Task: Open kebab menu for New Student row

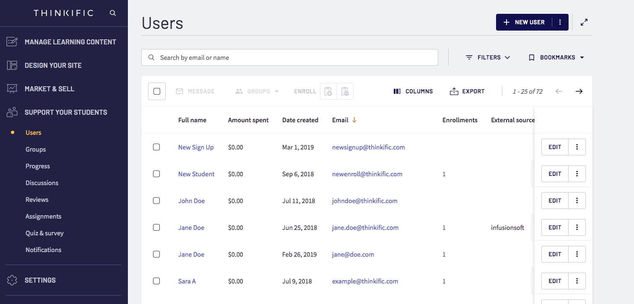Action: (577, 174)
